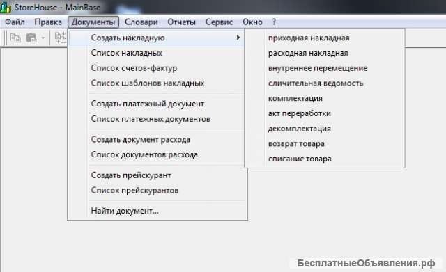Create a расходная накладная

(x=325, y=53)
